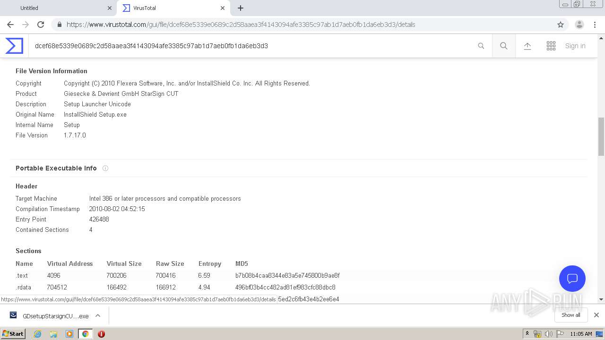Select the compilation timestamp 2010-08-02 04:52:15

click(x=117, y=209)
